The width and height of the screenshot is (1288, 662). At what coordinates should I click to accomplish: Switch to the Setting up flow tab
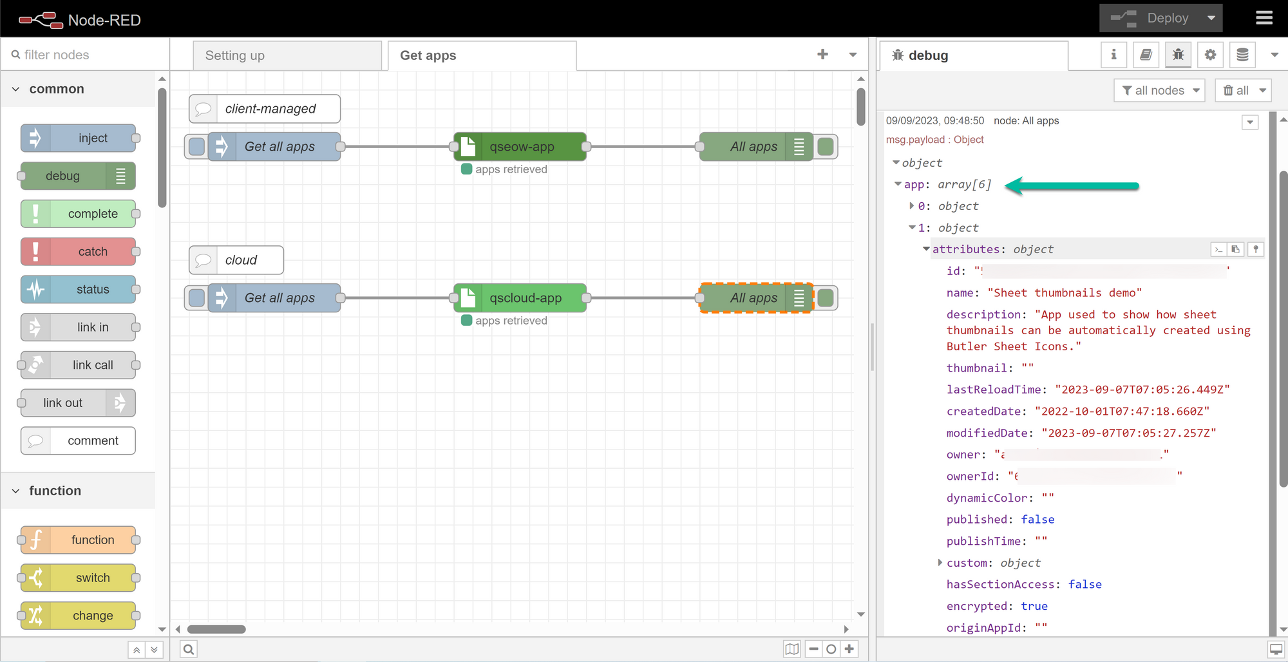click(x=287, y=55)
